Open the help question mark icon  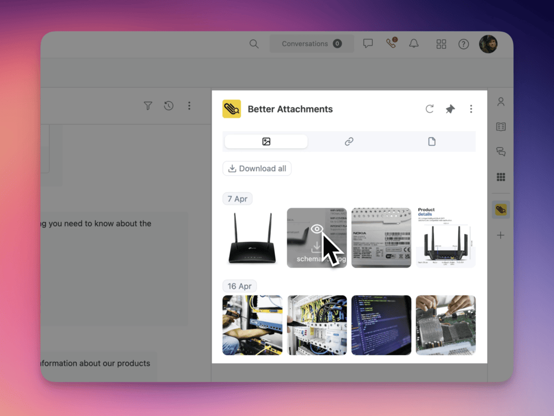point(464,44)
